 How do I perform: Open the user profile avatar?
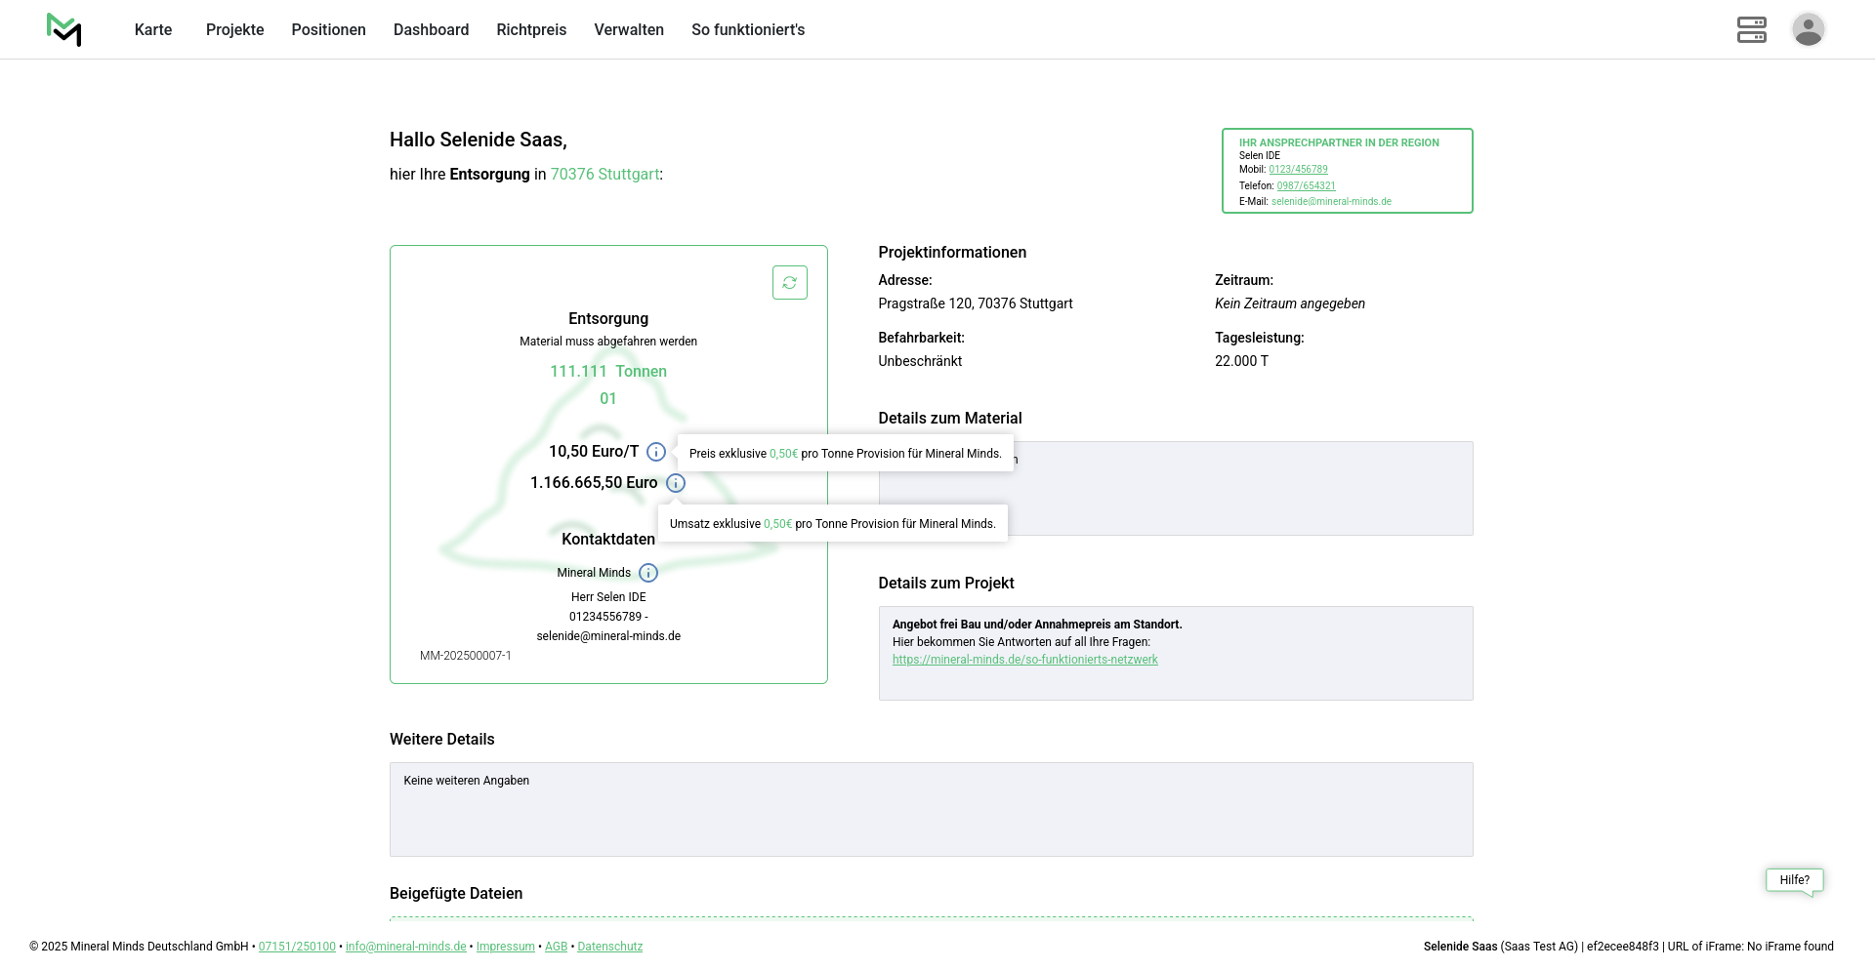pos(1808,29)
